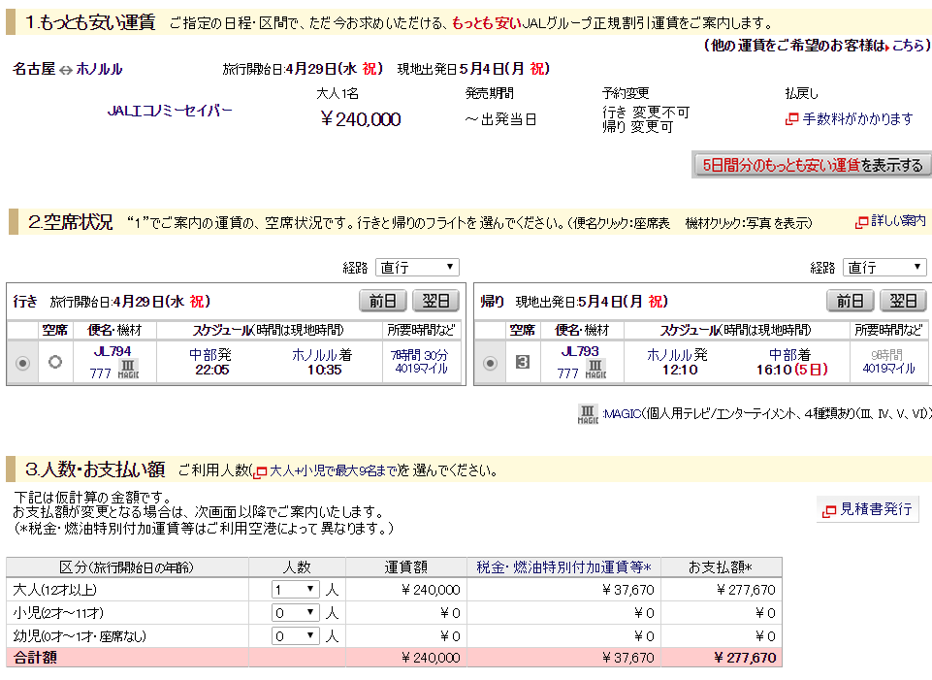Click the circle availability icon for JL794
The width and height of the screenshot is (932, 680).
(x=55, y=362)
